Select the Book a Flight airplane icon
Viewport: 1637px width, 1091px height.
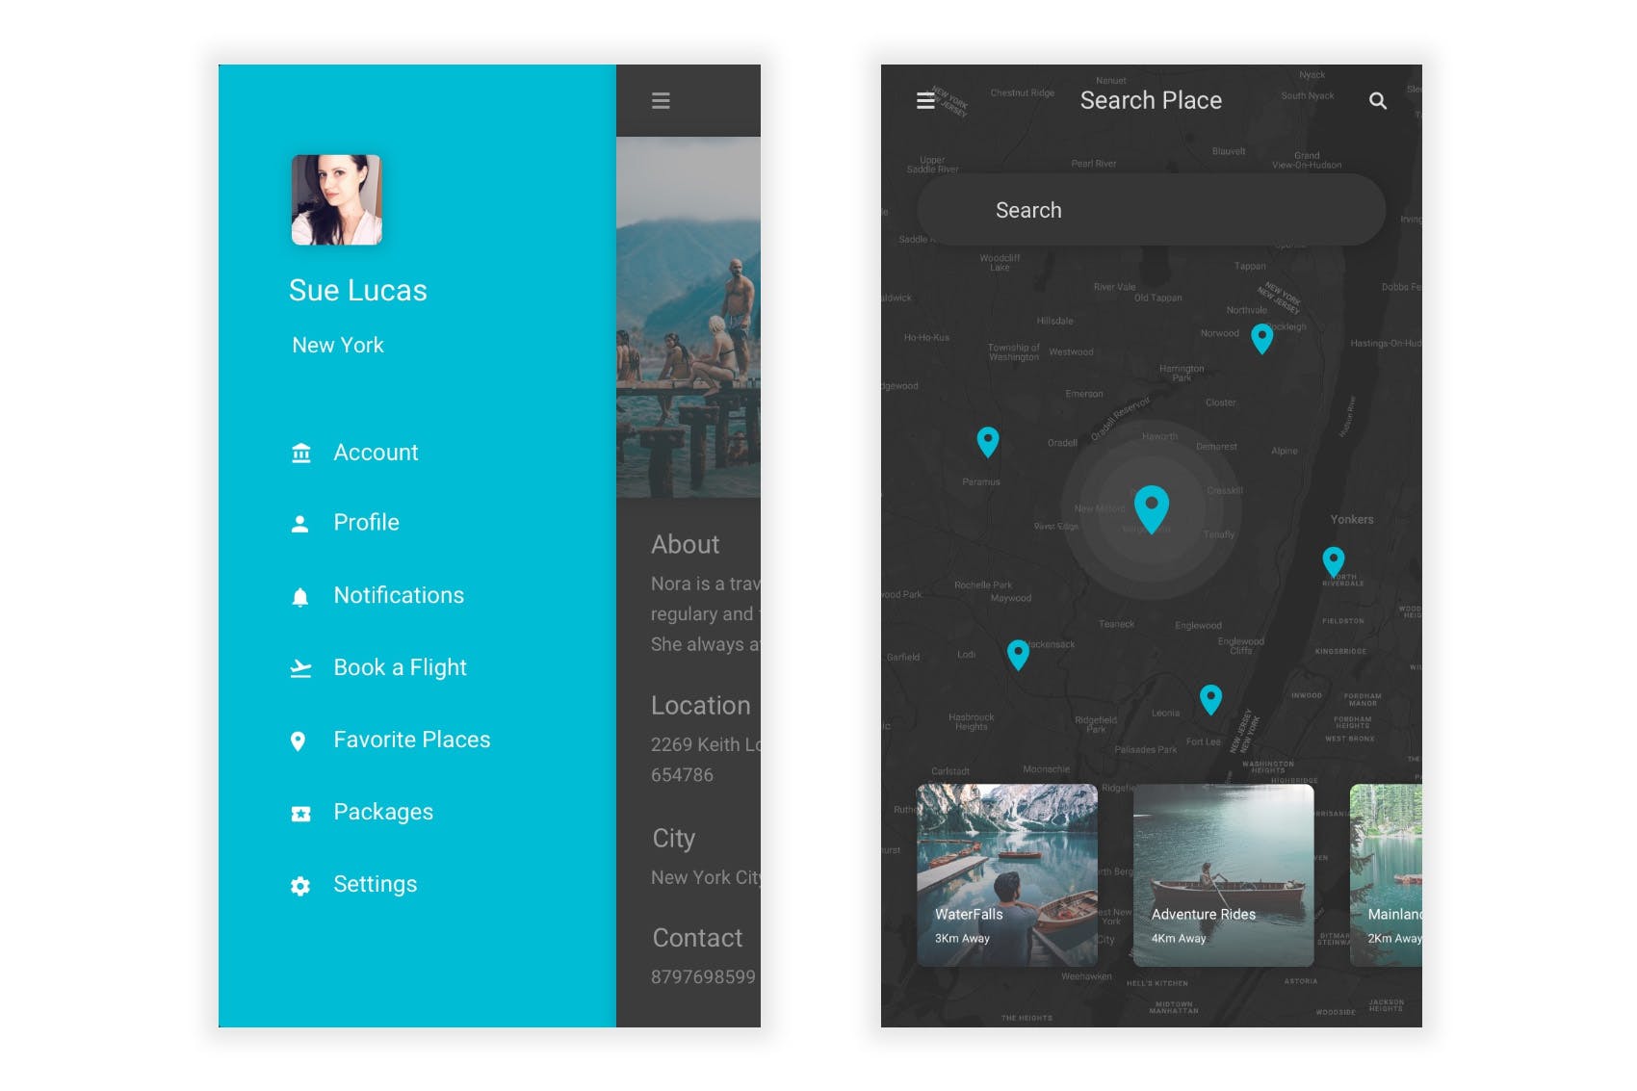[x=300, y=667]
